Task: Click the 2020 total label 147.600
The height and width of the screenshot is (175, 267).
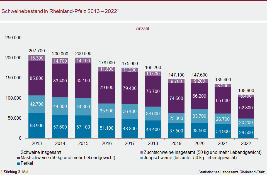Action: coord(200,75)
